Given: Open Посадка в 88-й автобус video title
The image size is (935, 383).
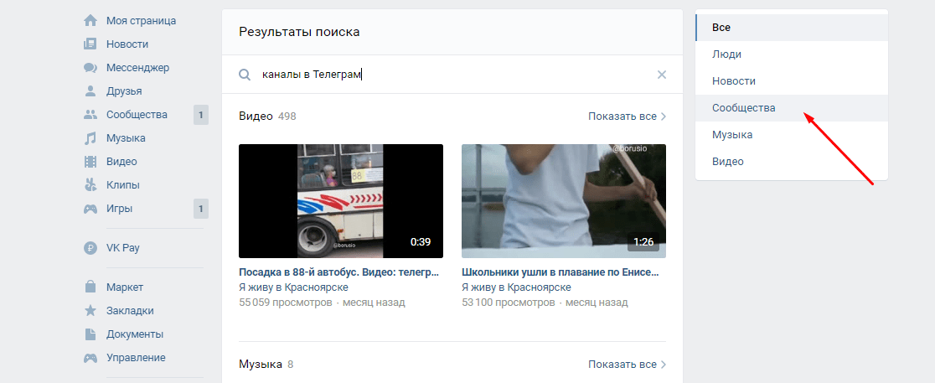Looking at the screenshot, I should coord(339,272).
